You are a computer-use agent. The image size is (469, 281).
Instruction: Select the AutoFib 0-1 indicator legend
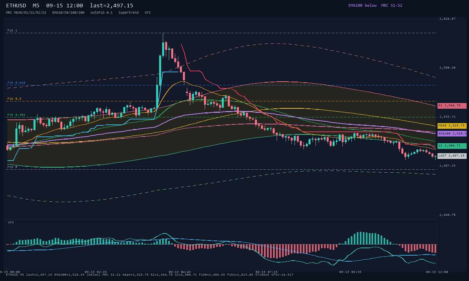coord(102,12)
